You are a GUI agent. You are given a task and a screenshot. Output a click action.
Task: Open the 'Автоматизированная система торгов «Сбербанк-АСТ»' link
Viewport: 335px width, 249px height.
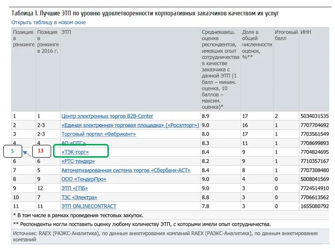tap(126, 170)
